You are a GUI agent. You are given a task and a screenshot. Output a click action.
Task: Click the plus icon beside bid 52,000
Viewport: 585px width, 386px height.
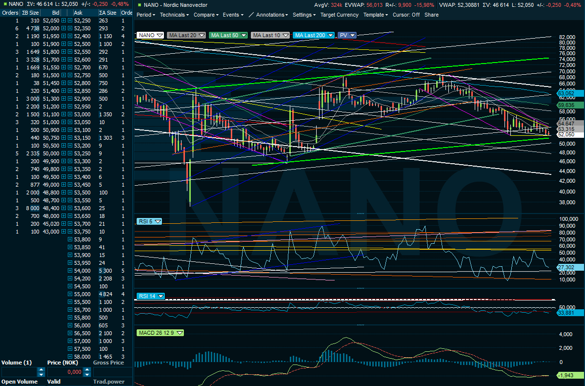(64, 28)
